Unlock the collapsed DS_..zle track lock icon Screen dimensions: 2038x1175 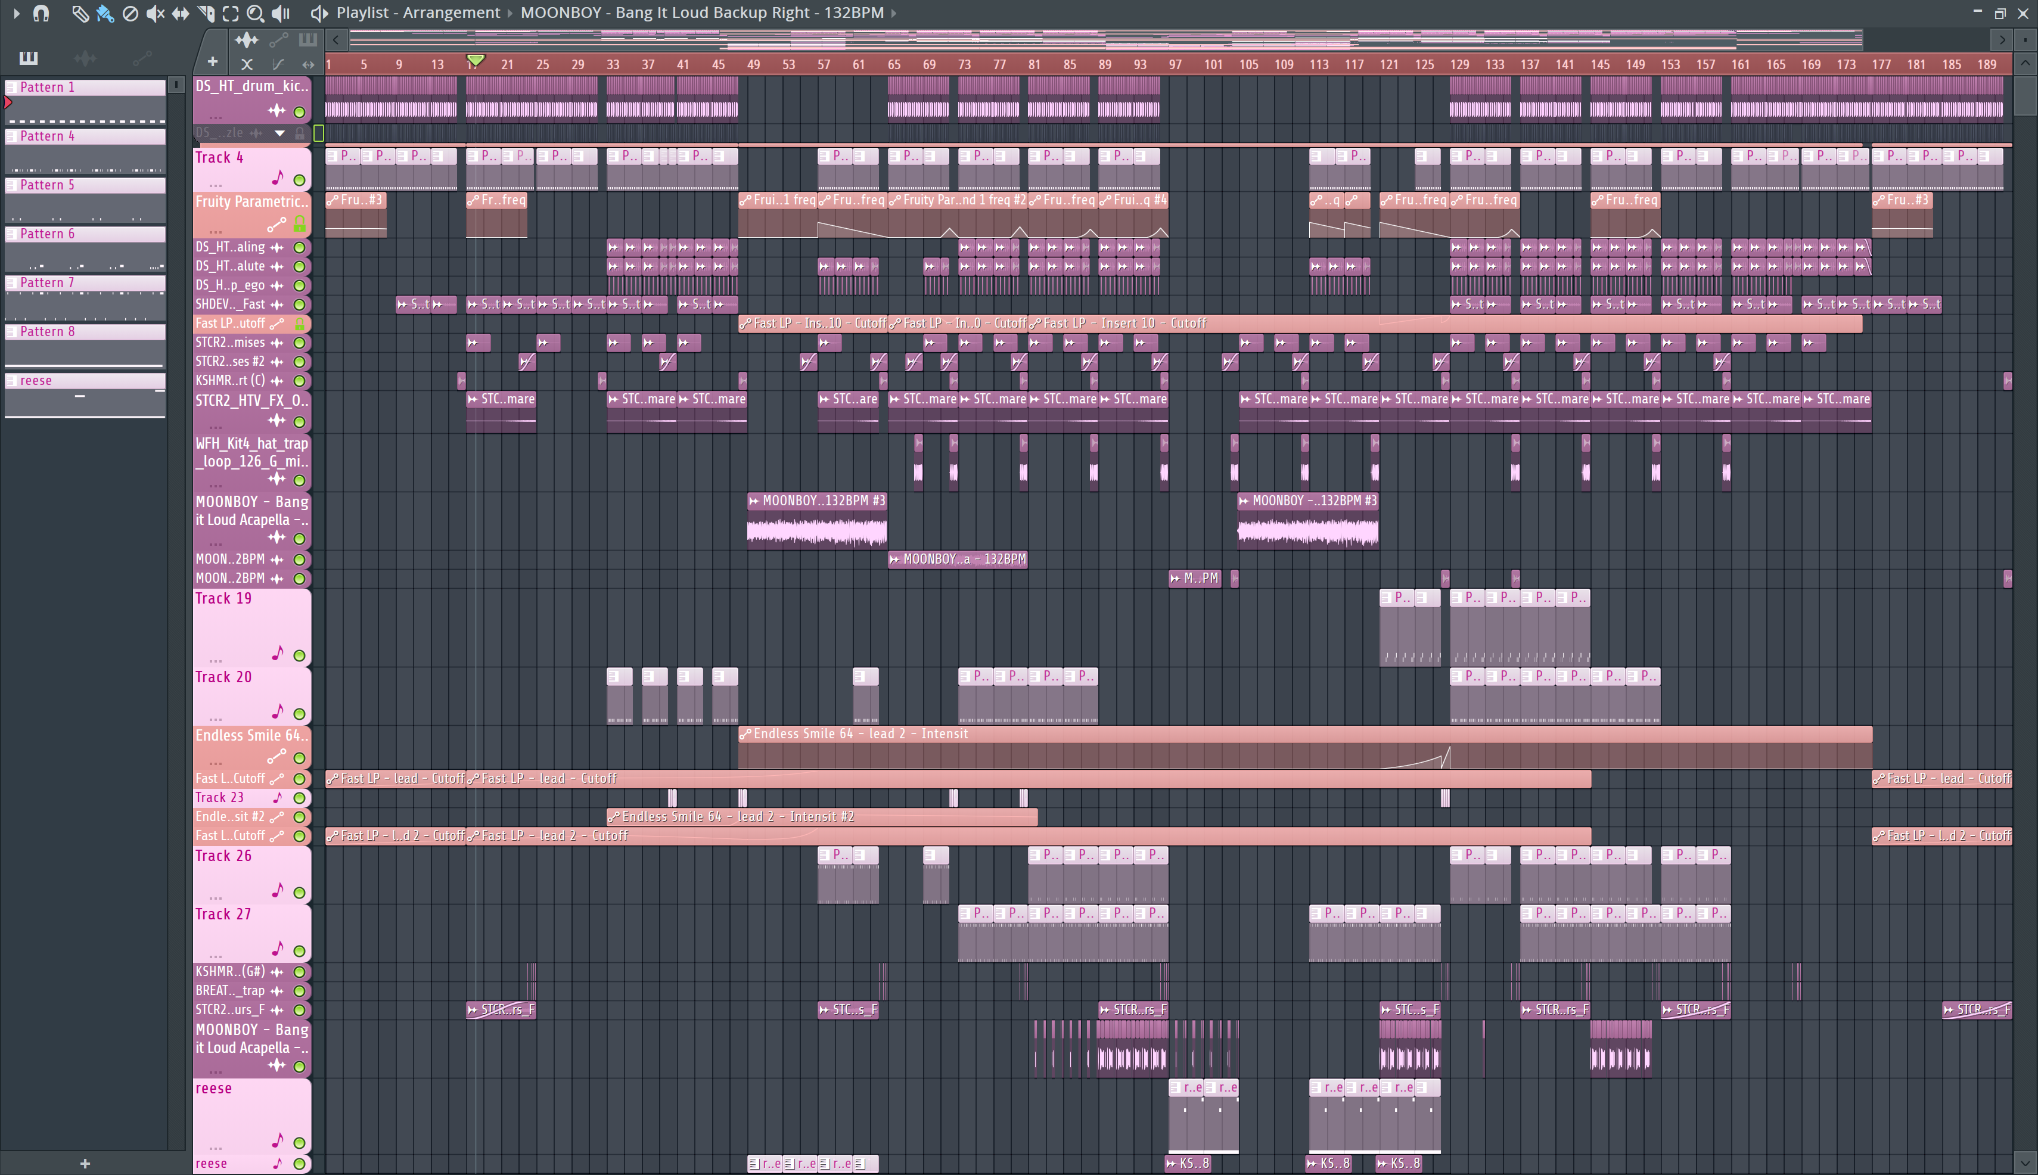300,133
